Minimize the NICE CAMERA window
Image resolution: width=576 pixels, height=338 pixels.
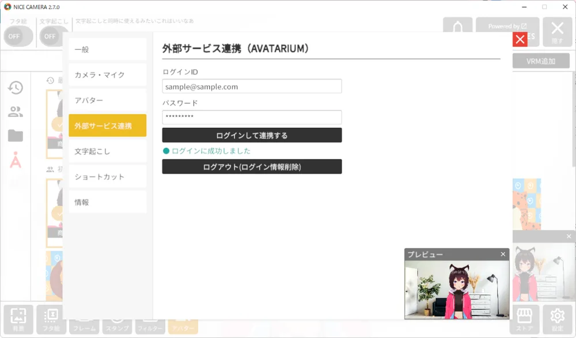click(x=524, y=6)
